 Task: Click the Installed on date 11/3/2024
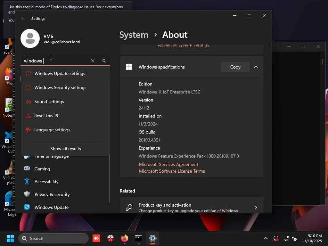(148, 124)
